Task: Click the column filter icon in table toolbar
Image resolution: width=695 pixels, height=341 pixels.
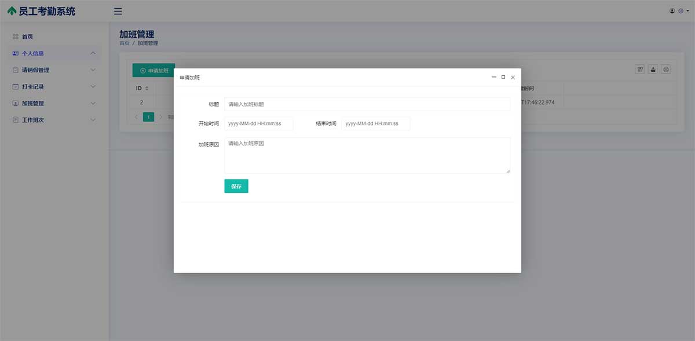Action: 640,69
